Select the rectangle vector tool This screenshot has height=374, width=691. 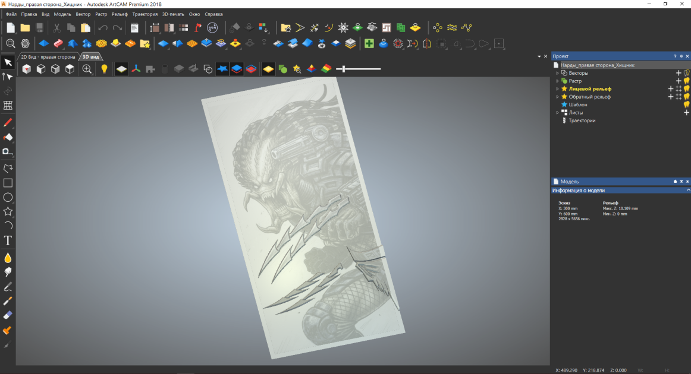[8, 183]
